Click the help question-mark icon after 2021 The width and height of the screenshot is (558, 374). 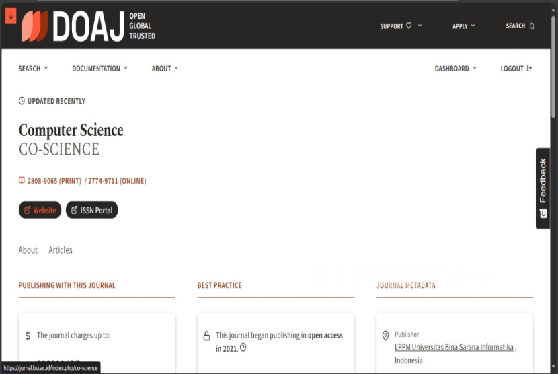click(243, 347)
